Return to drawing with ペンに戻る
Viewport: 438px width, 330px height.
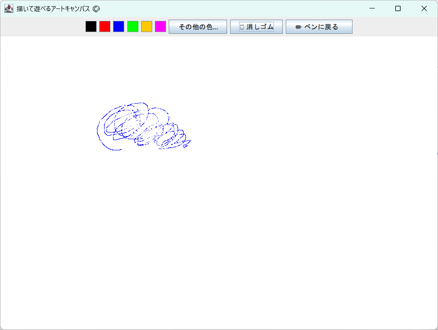coord(319,26)
